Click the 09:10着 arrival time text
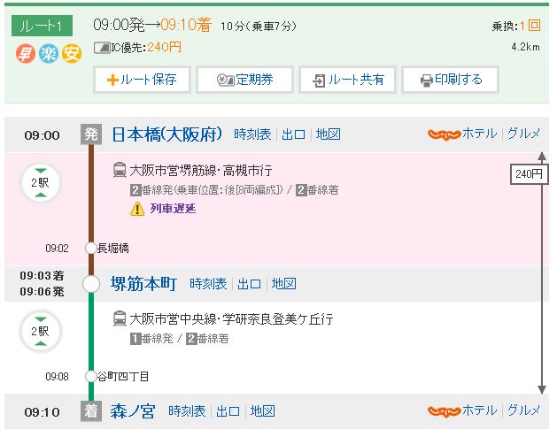557x437 pixels. (186, 25)
